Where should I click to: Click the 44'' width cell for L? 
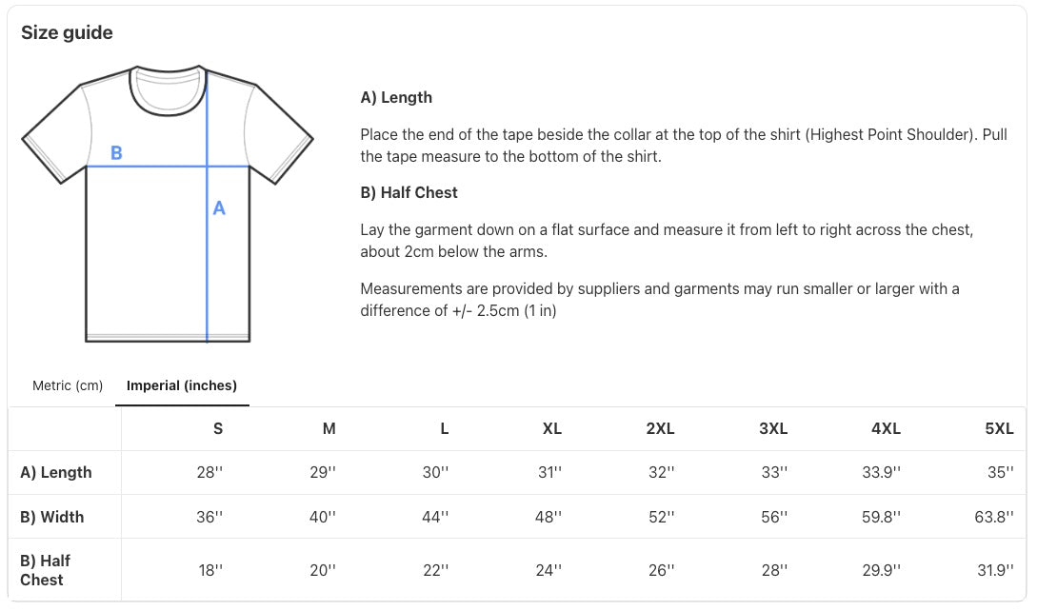[435, 517]
